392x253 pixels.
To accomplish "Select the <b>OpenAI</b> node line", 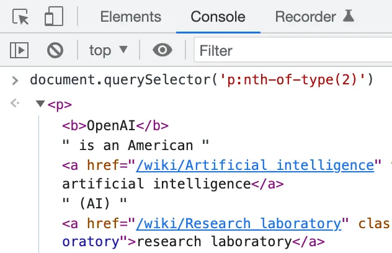I will 115,125.
